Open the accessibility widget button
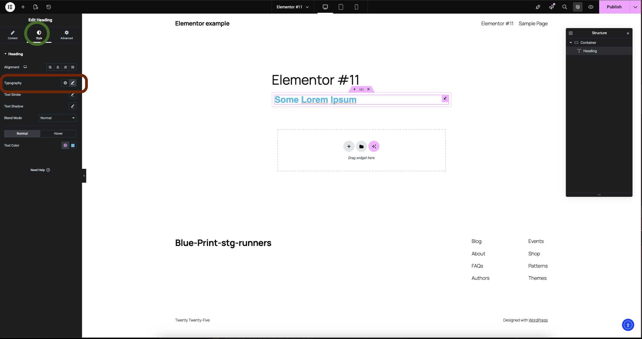The image size is (642, 339). click(x=628, y=325)
